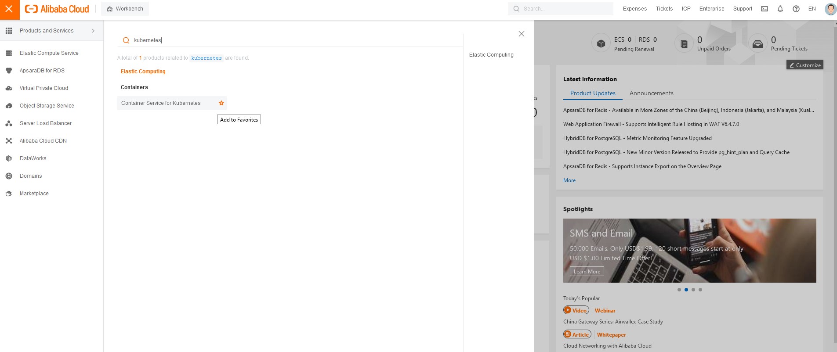Image resolution: width=837 pixels, height=352 pixels.
Task: Click the kubernetes product search field
Action: (x=290, y=40)
